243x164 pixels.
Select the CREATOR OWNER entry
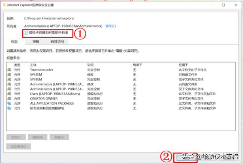(121, 99)
